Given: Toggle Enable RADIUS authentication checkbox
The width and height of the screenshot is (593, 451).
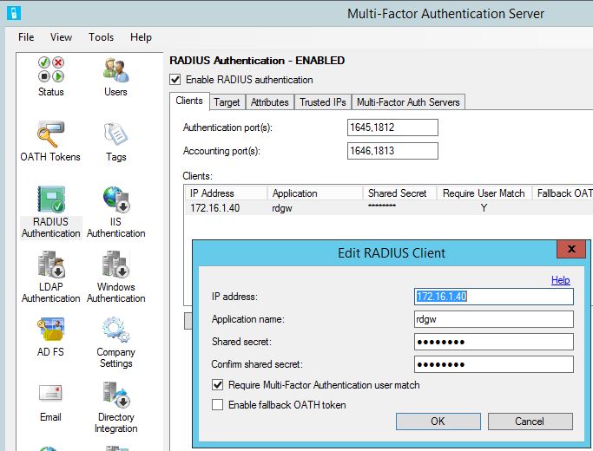Looking at the screenshot, I should click(x=175, y=80).
